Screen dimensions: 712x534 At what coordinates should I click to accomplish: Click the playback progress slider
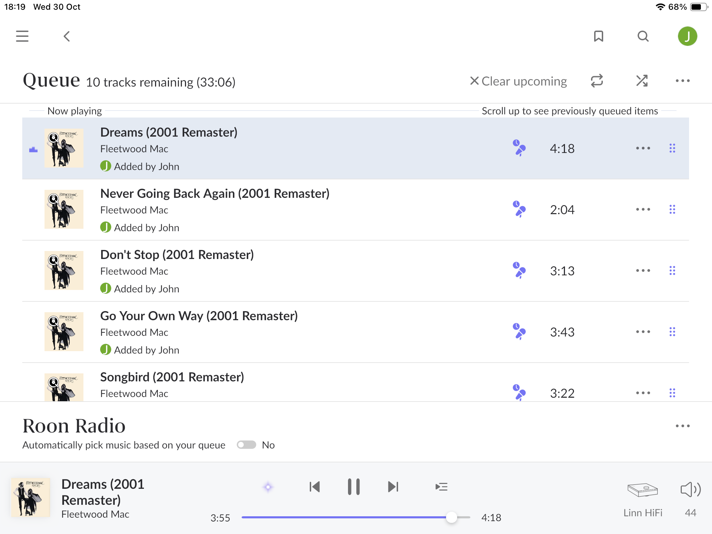click(x=355, y=517)
